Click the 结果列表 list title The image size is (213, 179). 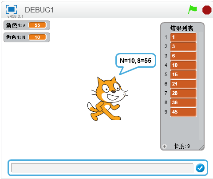181,28
